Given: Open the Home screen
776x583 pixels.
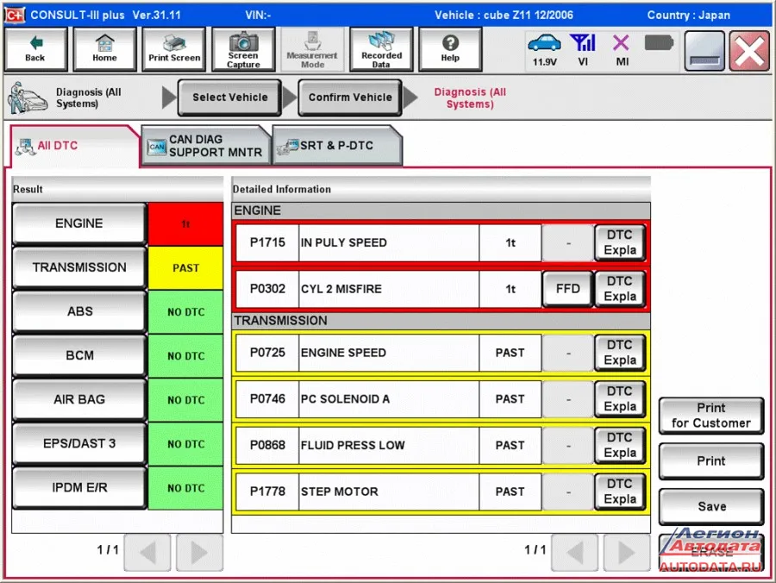Looking at the screenshot, I should pos(104,49).
